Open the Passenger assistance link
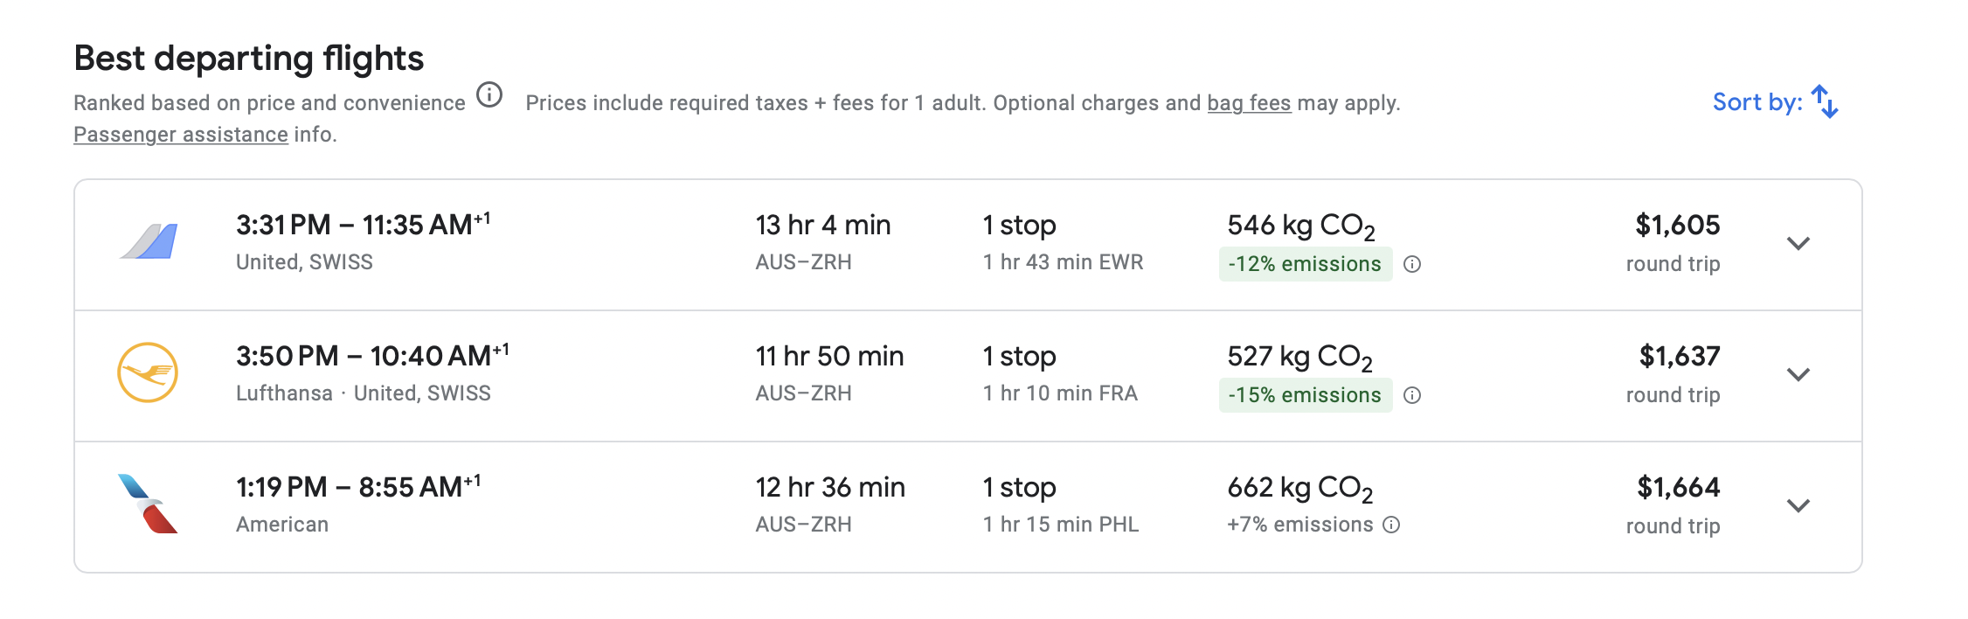The image size is (1968, 619). pyautogui.click(x=181, y=135)
